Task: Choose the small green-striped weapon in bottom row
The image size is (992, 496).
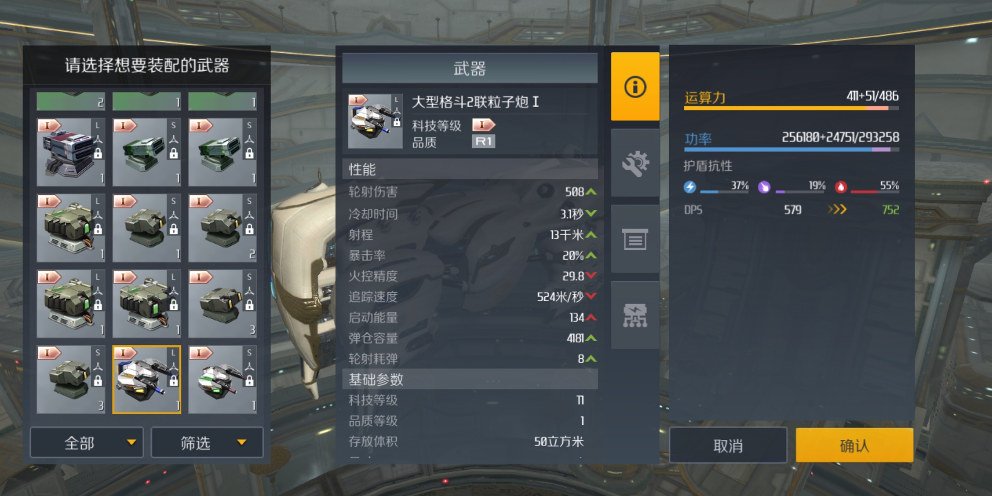Action: pos(222,379)
